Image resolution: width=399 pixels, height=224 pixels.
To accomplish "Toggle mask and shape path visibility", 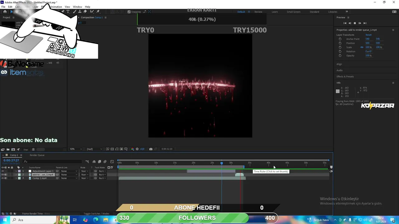I will (x=117, y=149).
